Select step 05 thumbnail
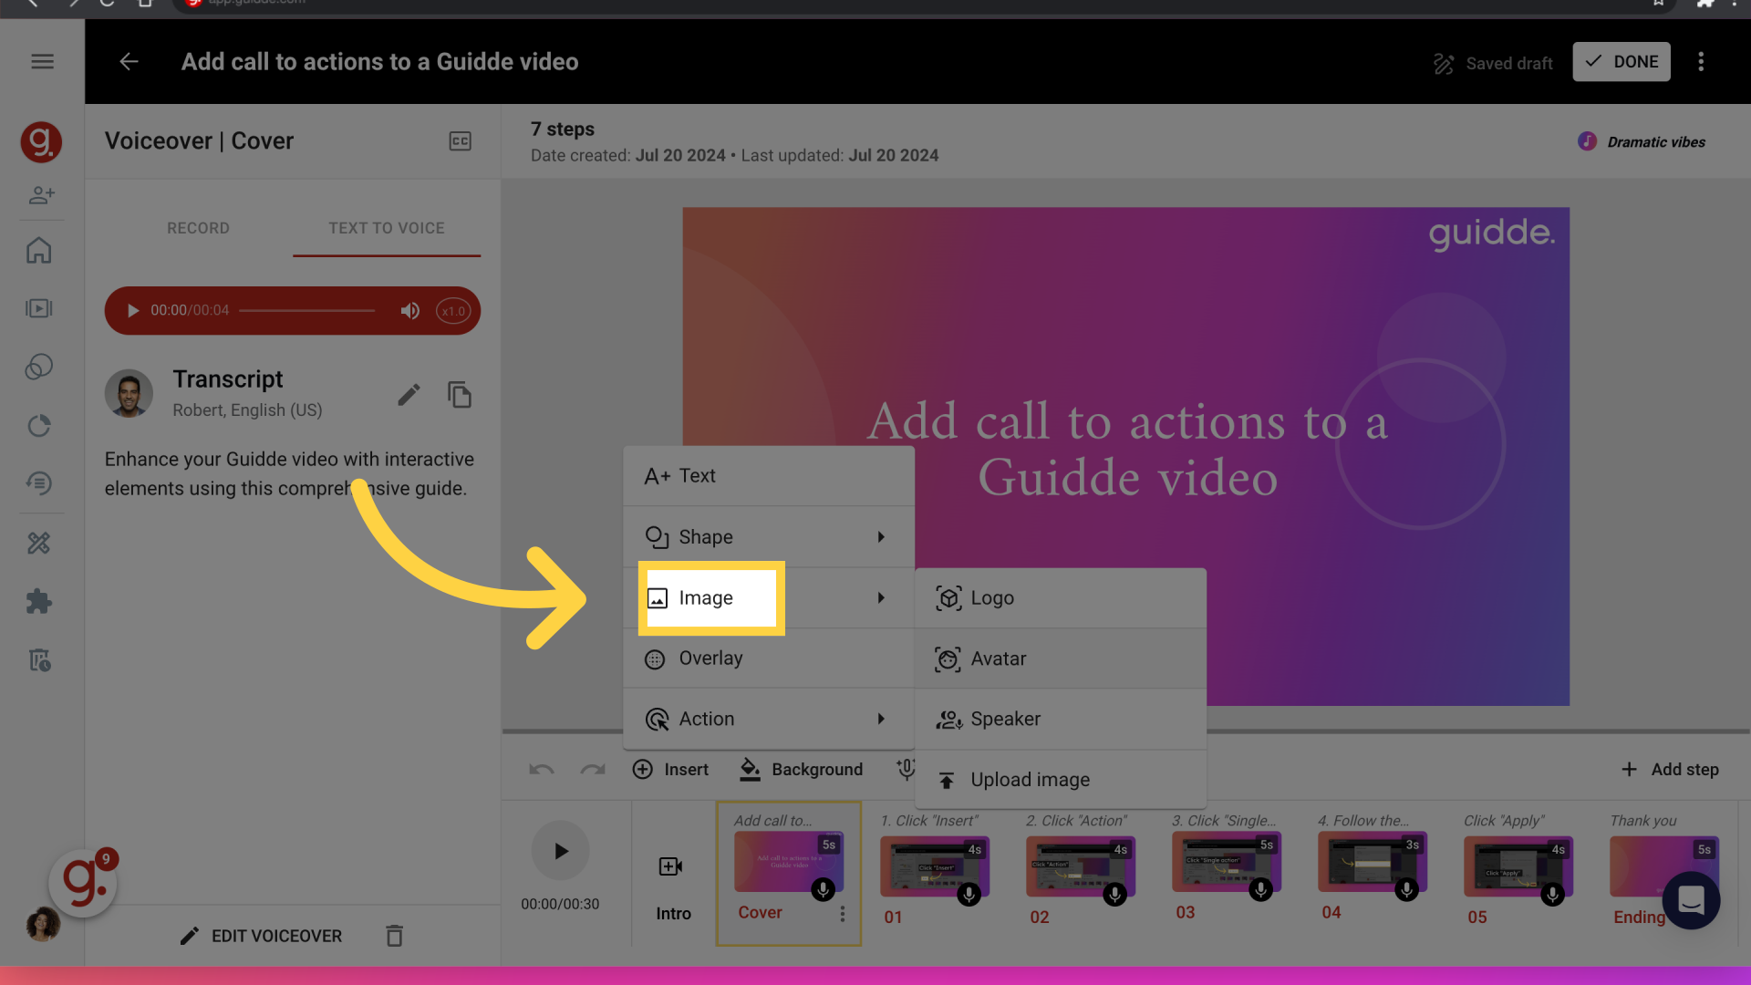 [1518, 866]
